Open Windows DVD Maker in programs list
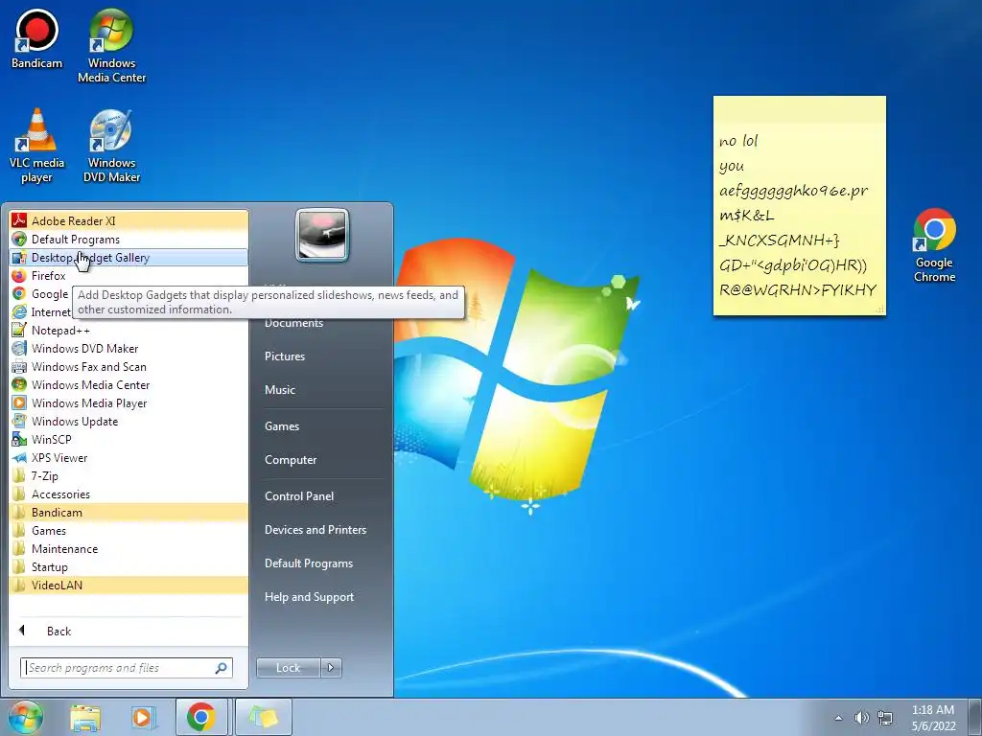The image size is (982, 736). coord(129,348)
